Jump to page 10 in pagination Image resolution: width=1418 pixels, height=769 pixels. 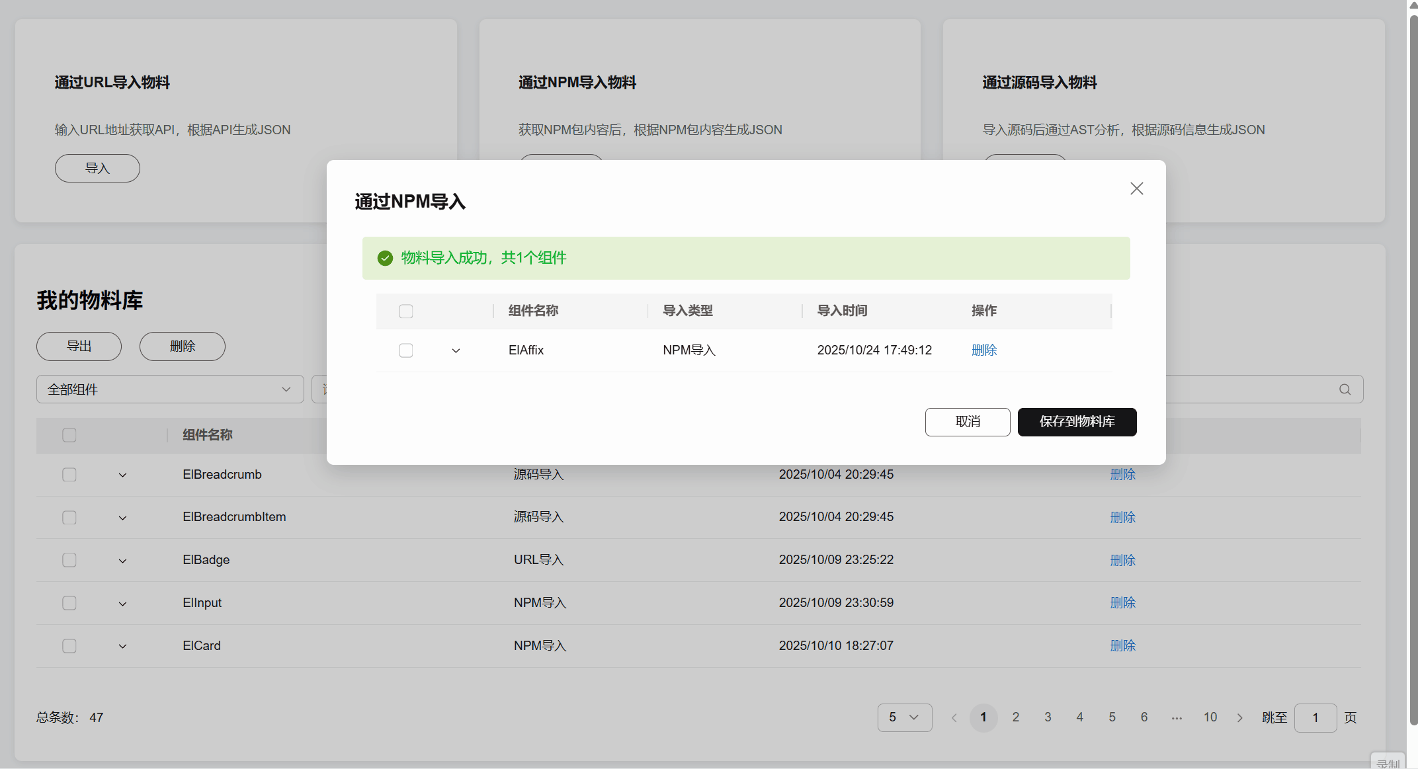coord(1210,717)
